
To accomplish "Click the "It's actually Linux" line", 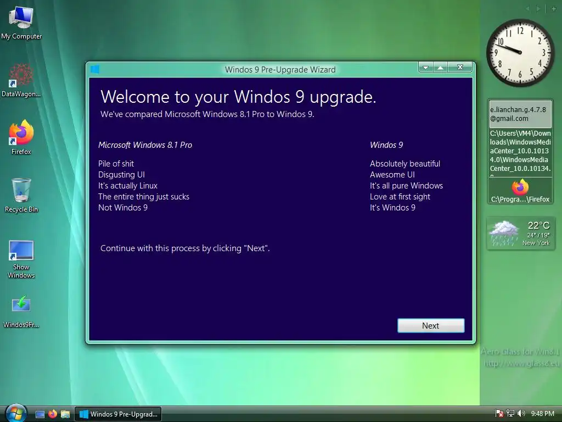I will tap(128, 186).
